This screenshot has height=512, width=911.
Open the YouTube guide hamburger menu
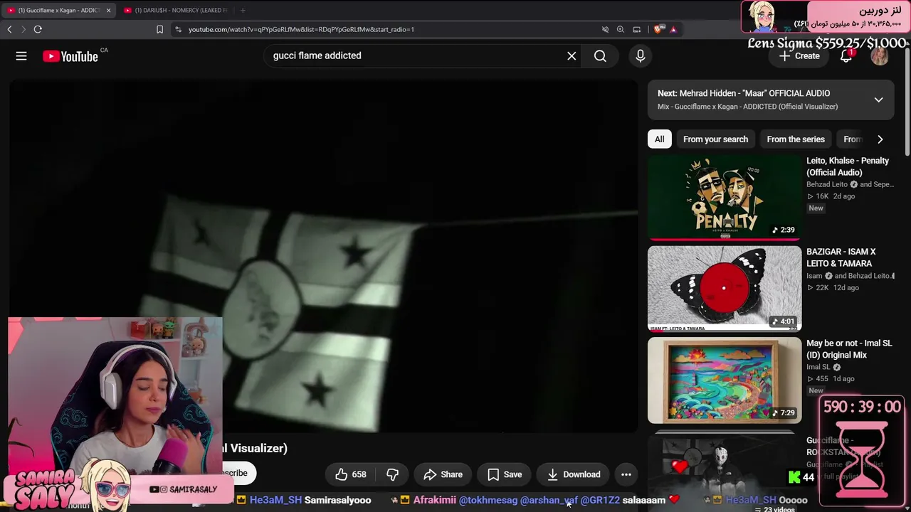(21, 56)
